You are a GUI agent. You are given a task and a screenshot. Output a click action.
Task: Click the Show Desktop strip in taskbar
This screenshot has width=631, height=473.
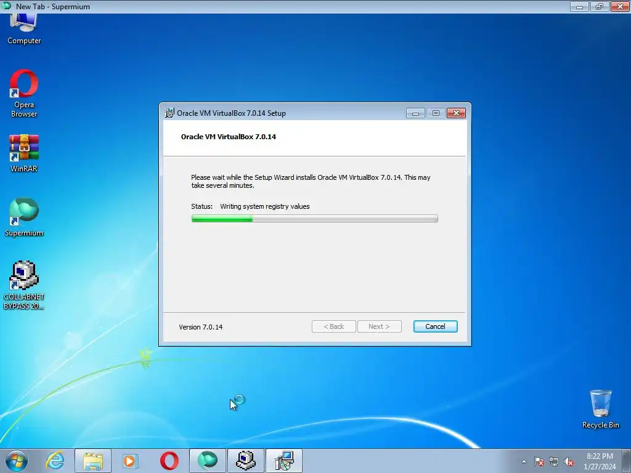coord(627,461)
